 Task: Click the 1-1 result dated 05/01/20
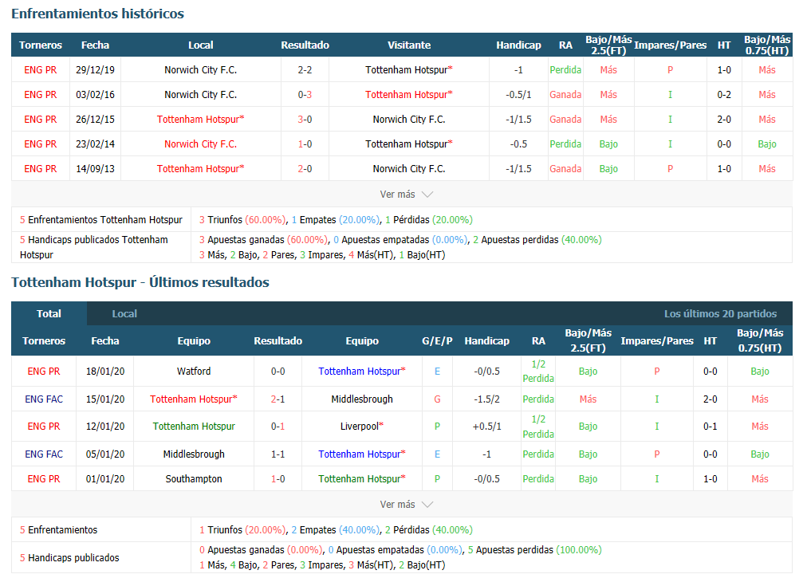coord(278,454)
